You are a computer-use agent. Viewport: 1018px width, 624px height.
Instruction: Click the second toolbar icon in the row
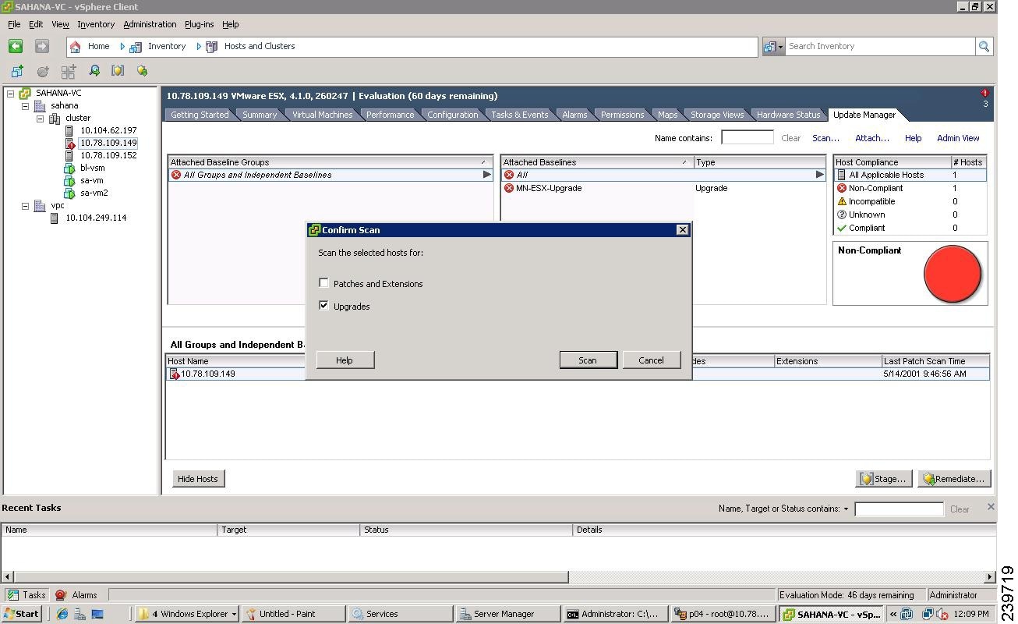(x=43, y=71)
